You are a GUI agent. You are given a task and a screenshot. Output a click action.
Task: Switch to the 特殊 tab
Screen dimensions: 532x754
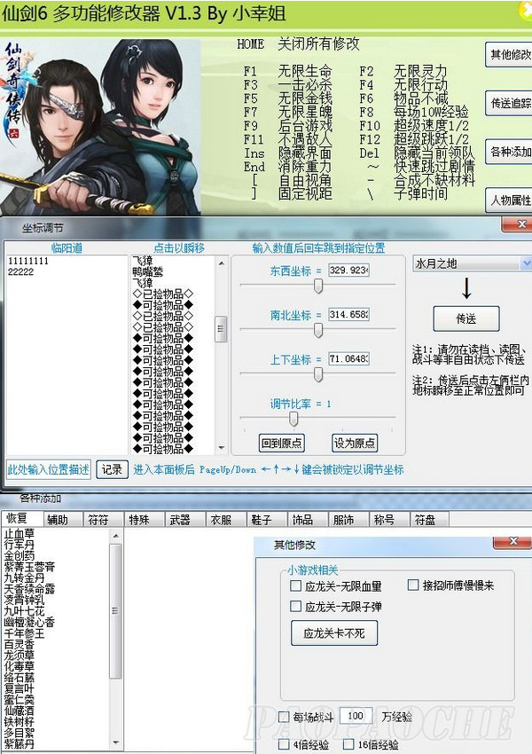[x=145, y=520]
